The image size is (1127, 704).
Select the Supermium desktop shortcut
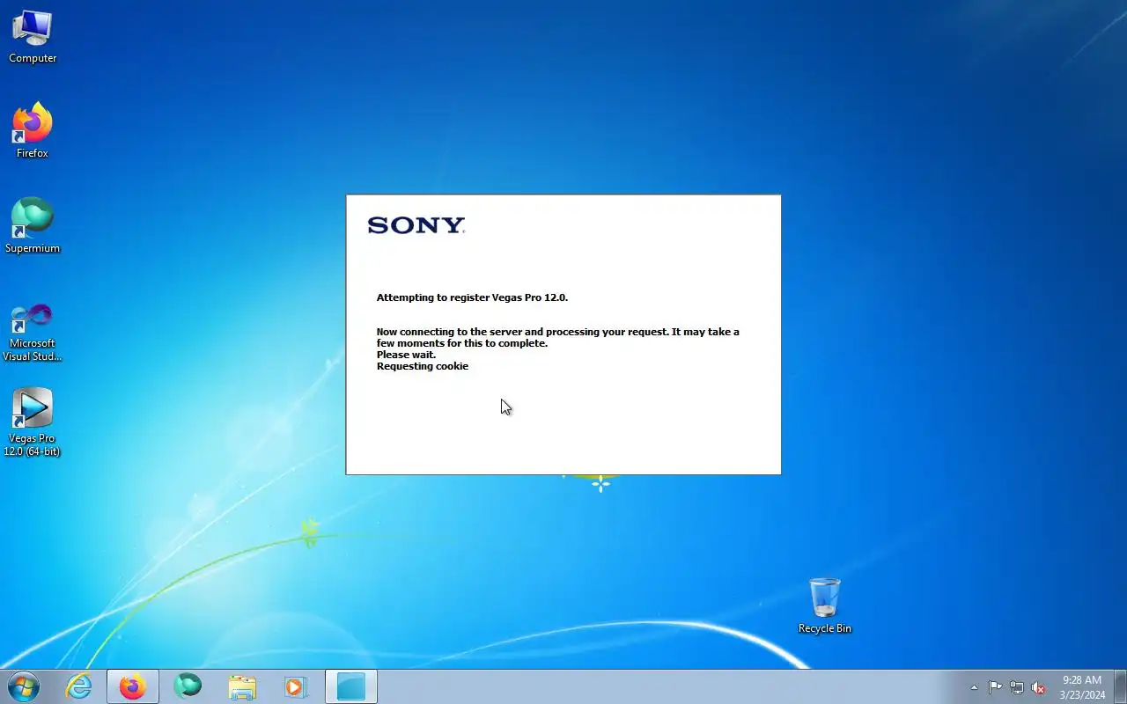click(x=33, y=225)
